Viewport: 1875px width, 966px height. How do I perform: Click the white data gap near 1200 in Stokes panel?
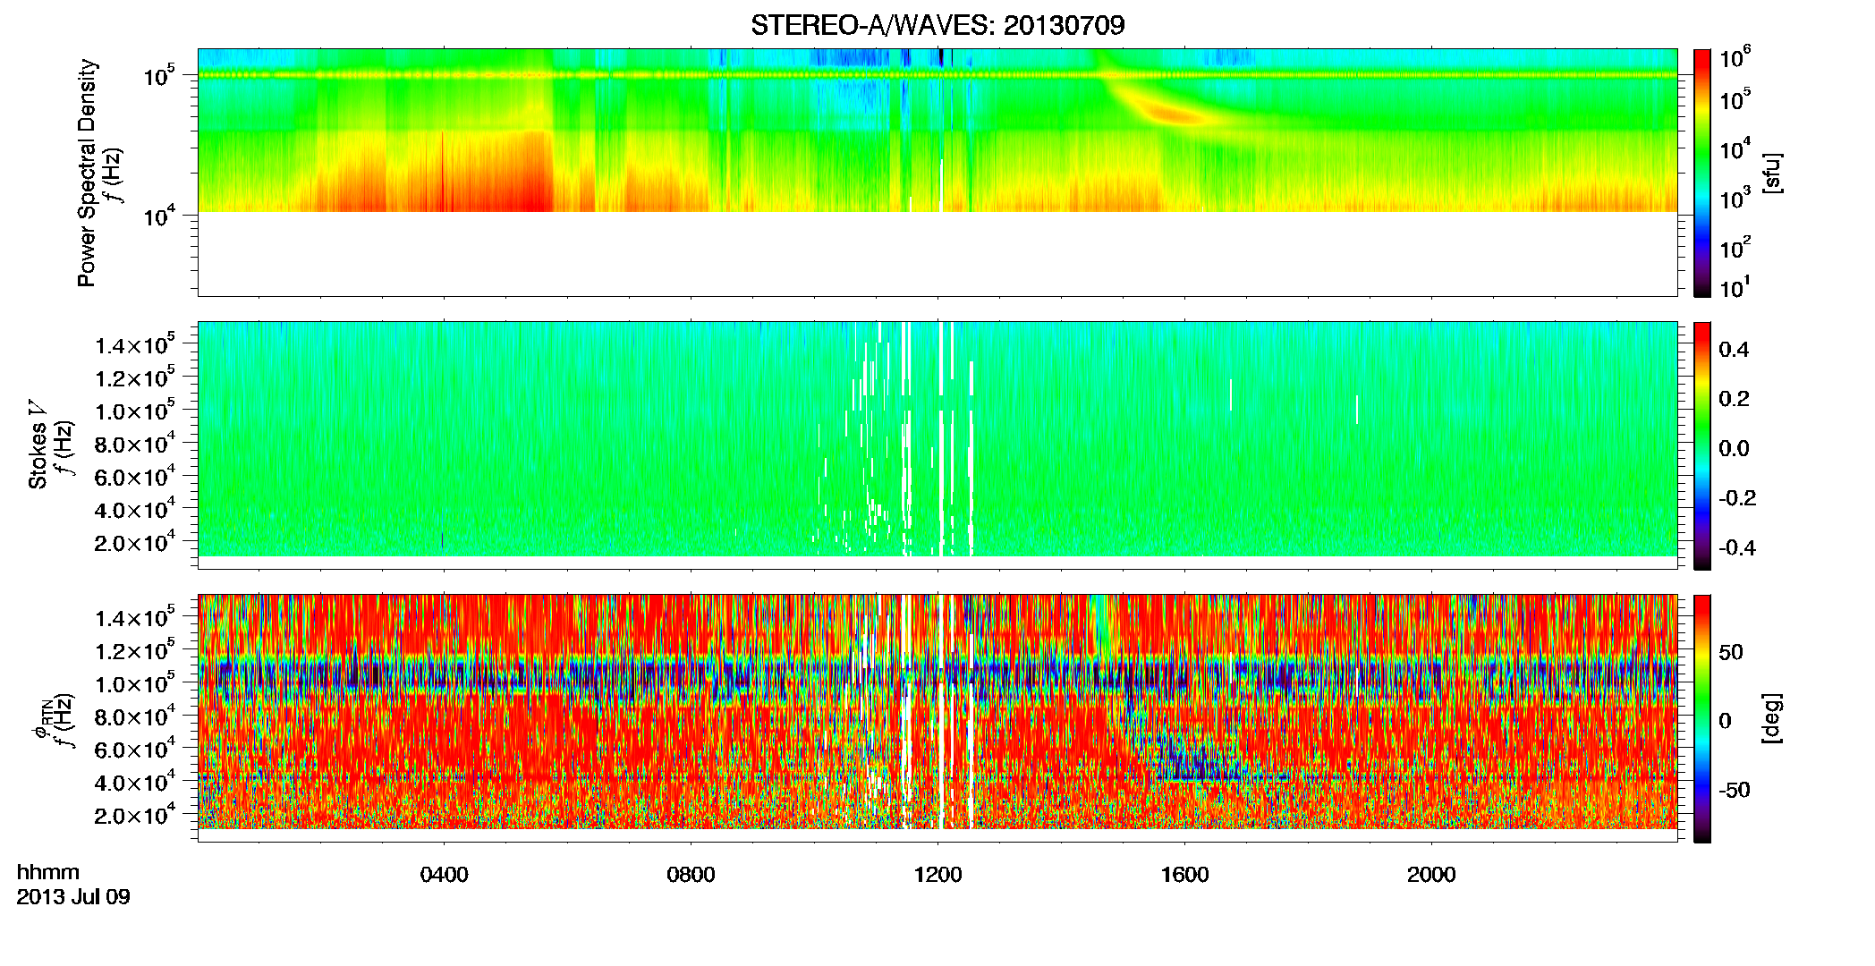click(x=941, y=438)
